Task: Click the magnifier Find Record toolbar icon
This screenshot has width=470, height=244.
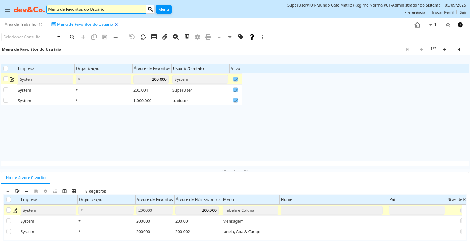Action: (x=72, y=37)
